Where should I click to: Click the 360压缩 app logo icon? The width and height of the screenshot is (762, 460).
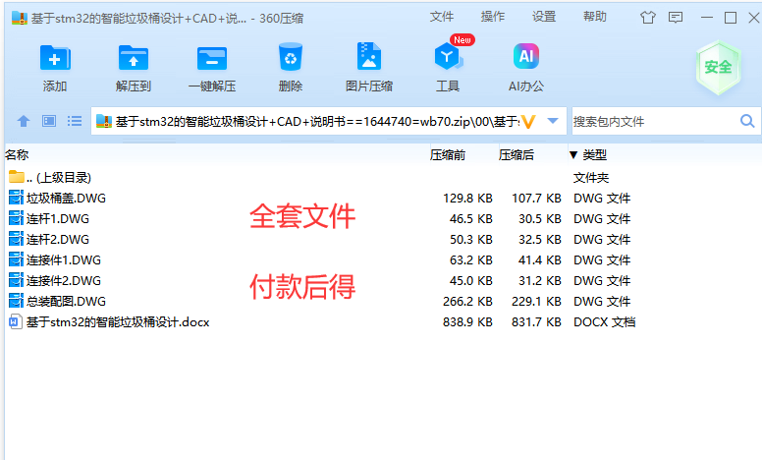click(x=20, y=18)
